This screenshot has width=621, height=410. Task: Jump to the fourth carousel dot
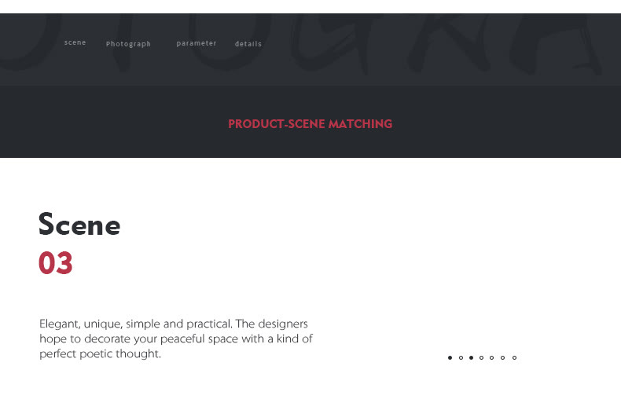point(482,357)
